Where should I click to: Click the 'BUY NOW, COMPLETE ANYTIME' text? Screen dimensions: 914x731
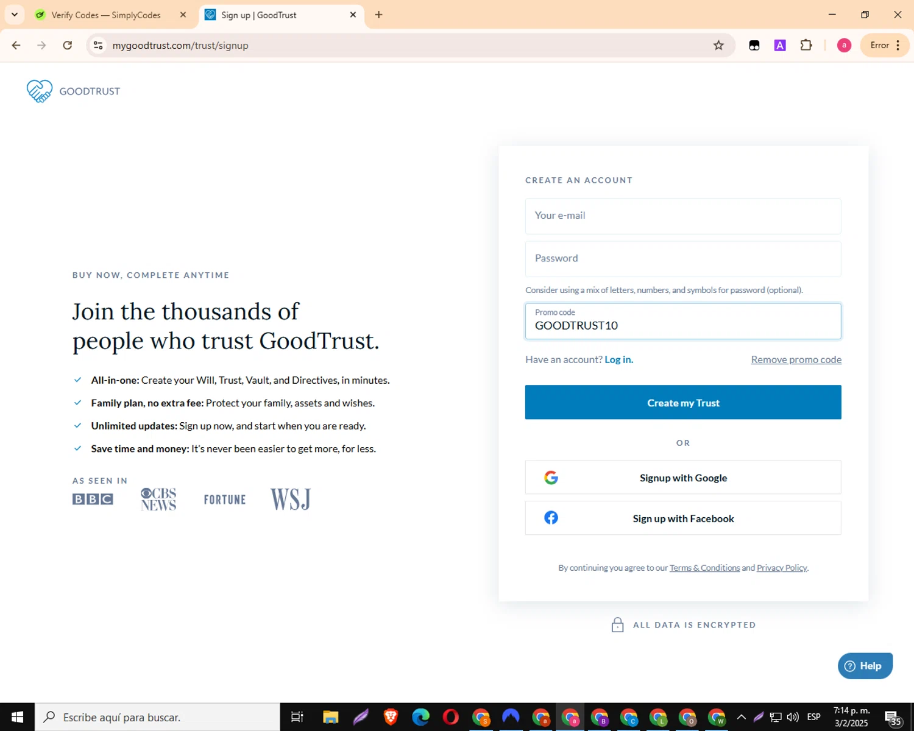pyautogui.click(x=151, y=275)
